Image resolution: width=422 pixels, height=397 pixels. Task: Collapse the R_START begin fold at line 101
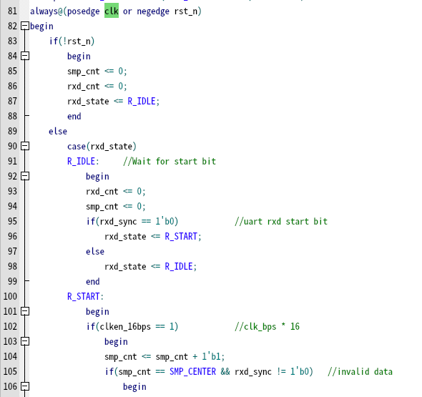[x=25, y=311]
